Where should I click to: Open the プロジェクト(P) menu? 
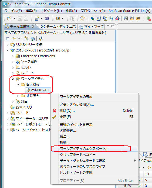93,11
